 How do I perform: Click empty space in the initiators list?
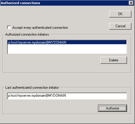pyautogui.click(x=67, y=49)
